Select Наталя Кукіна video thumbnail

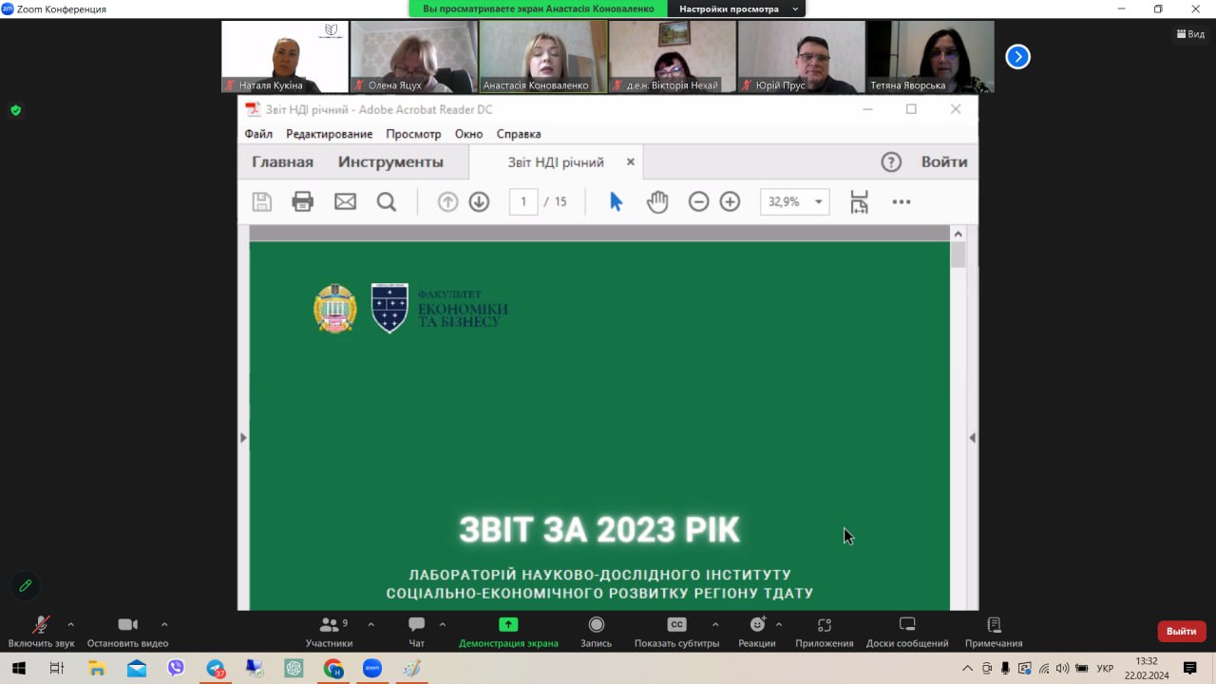coord(285,57)
